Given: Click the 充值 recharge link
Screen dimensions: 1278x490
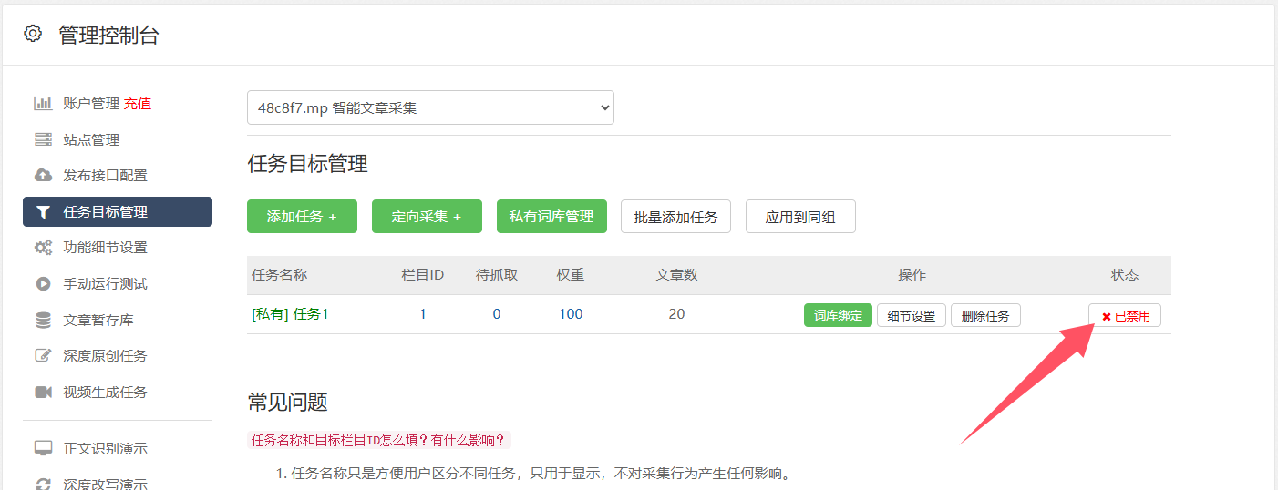Looking at the screenshot, I should [x=138, y=104].
